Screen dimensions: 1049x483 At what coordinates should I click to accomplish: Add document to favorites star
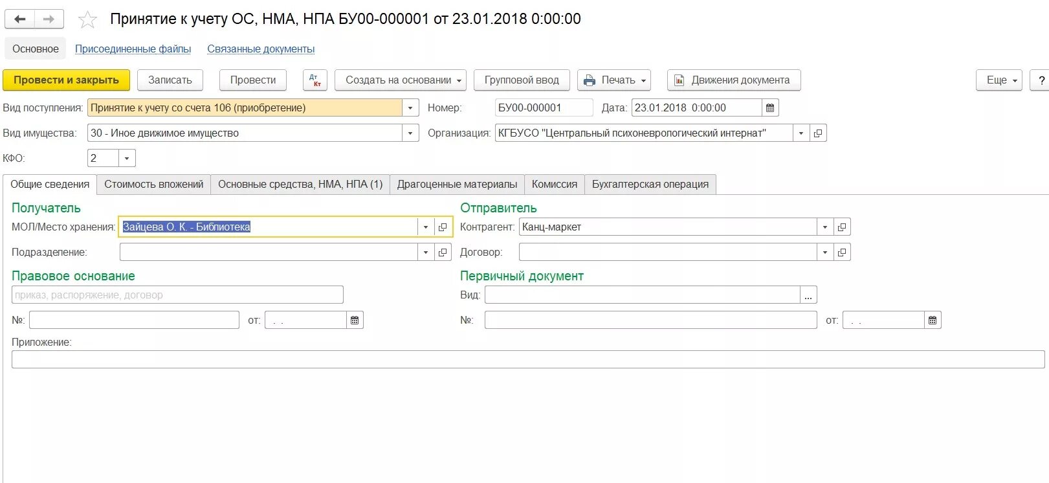87,20
